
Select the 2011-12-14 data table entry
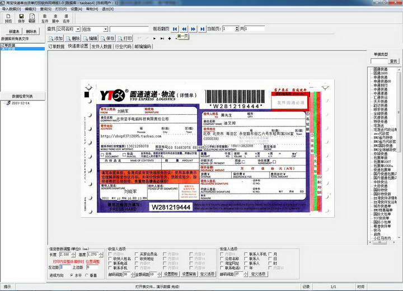20,103
